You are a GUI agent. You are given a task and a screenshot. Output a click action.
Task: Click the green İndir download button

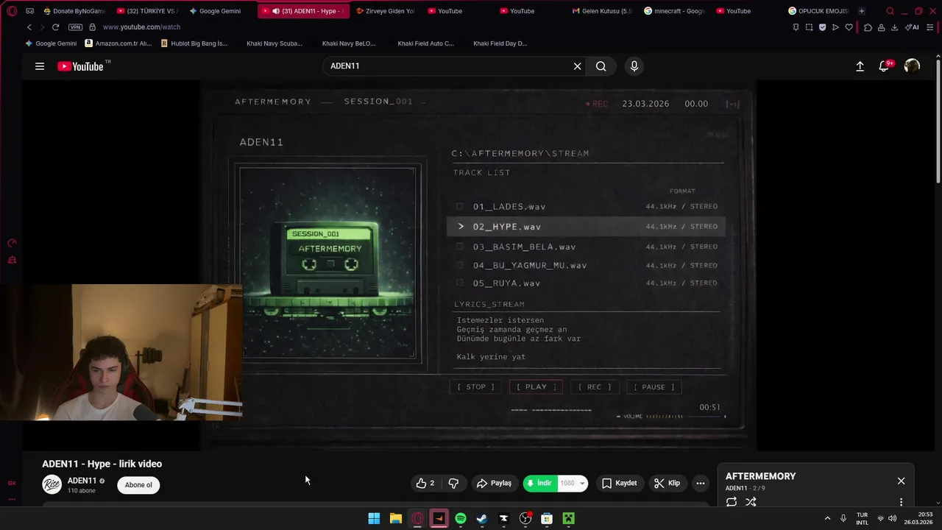539,484
